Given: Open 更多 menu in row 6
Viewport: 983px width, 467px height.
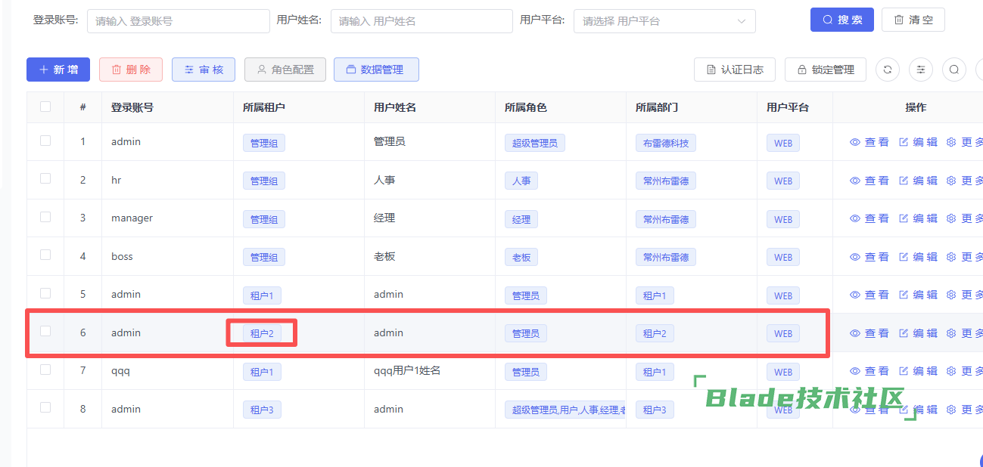Looking at the screenshot, I should [x=965, y=333].
